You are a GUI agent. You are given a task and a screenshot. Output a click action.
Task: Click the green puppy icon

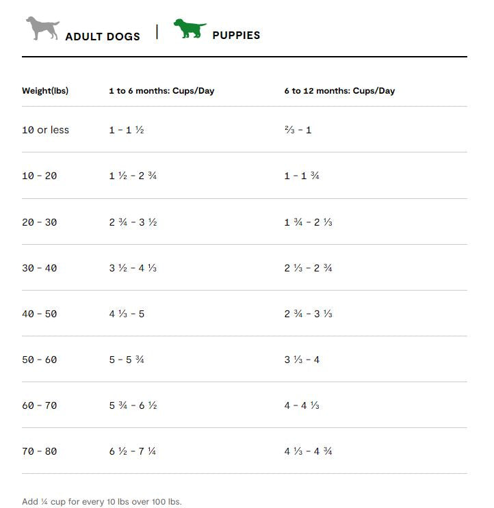tap(190, 29)
